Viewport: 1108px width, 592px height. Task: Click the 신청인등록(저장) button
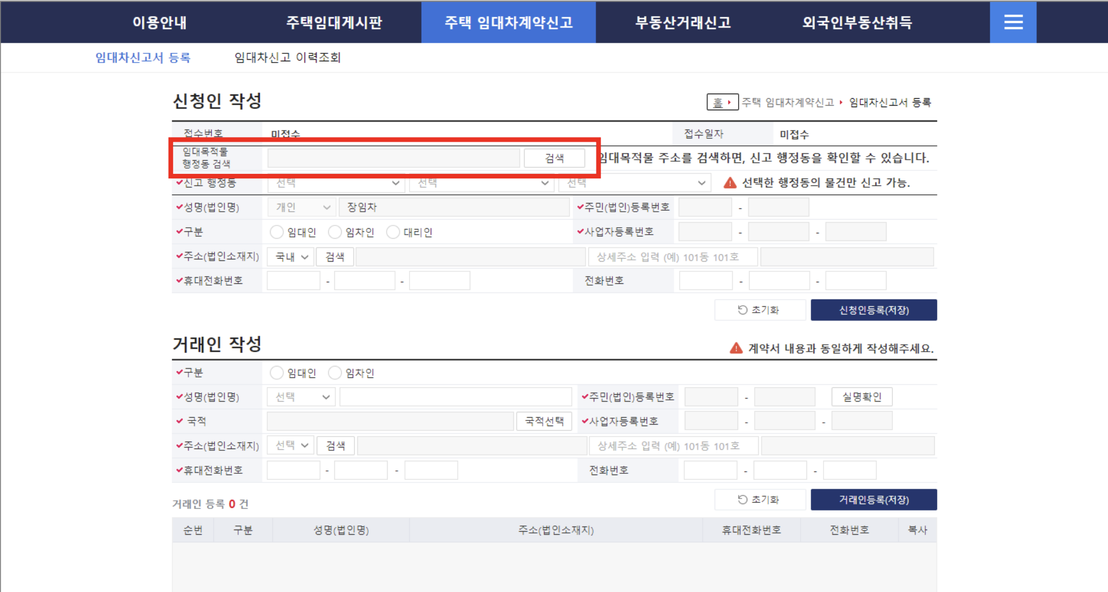873,310
